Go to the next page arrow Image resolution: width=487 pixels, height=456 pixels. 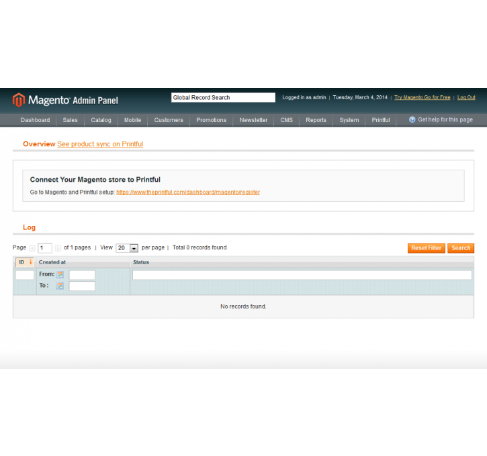pos(58,248)
